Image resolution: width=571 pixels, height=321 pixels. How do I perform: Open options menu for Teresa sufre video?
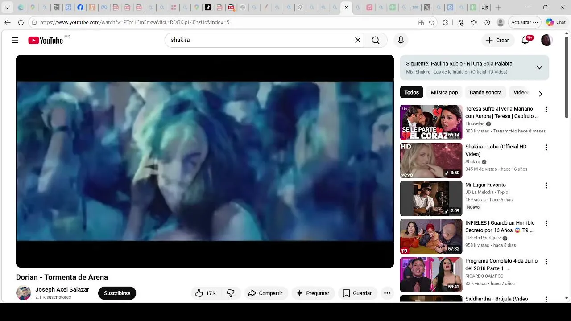tap(546, 109)
